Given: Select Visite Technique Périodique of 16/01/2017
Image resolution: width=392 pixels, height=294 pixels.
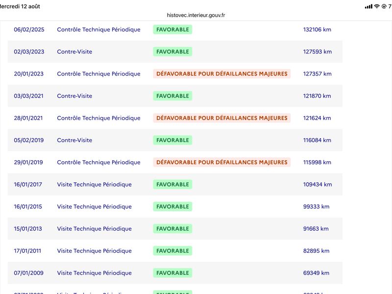Looking at the screenshot, I should coord(94,185).
